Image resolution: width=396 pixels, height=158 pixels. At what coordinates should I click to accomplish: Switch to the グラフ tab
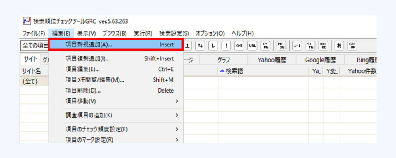(x=224, y=60)
